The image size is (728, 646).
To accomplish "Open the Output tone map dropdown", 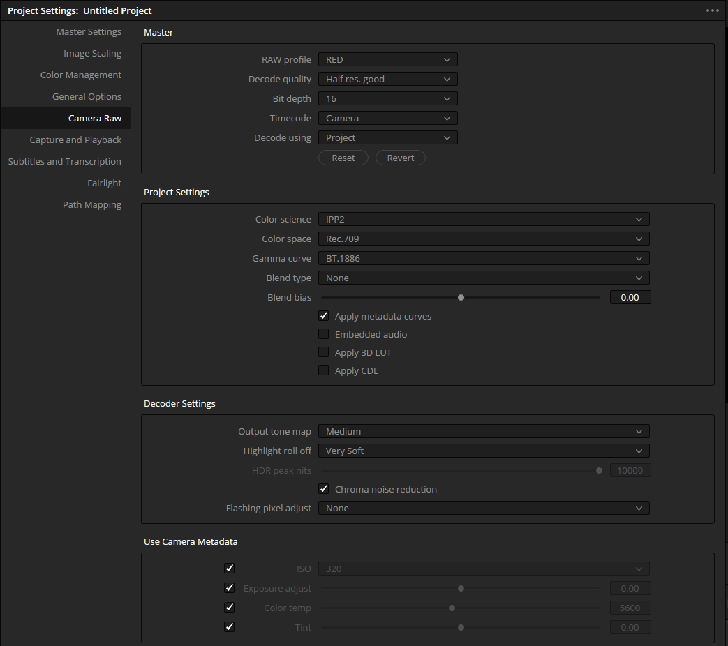I will coord(484,431).
